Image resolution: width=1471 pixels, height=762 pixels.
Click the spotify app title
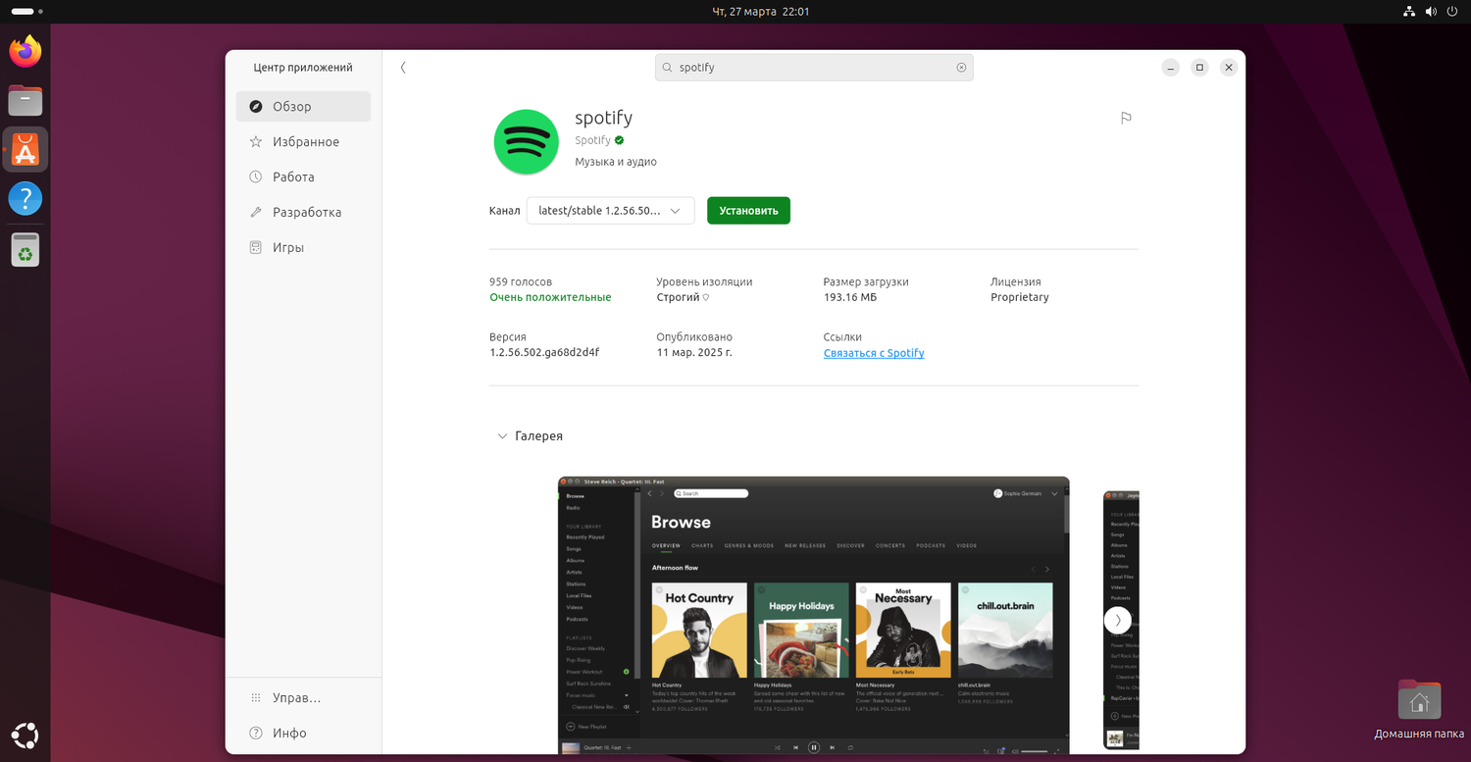[603, 118]
